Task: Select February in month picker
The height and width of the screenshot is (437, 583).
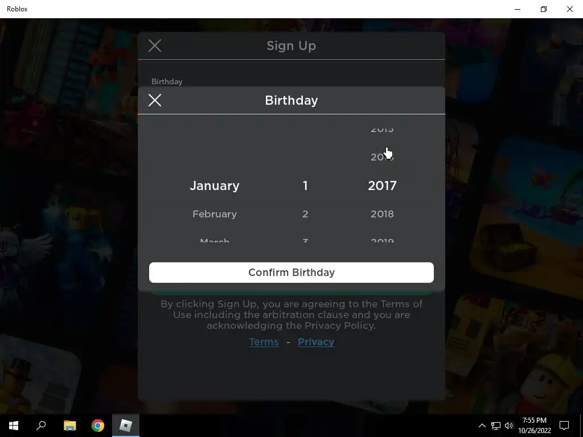Action: pyautogui.click(x=215, y=214)
